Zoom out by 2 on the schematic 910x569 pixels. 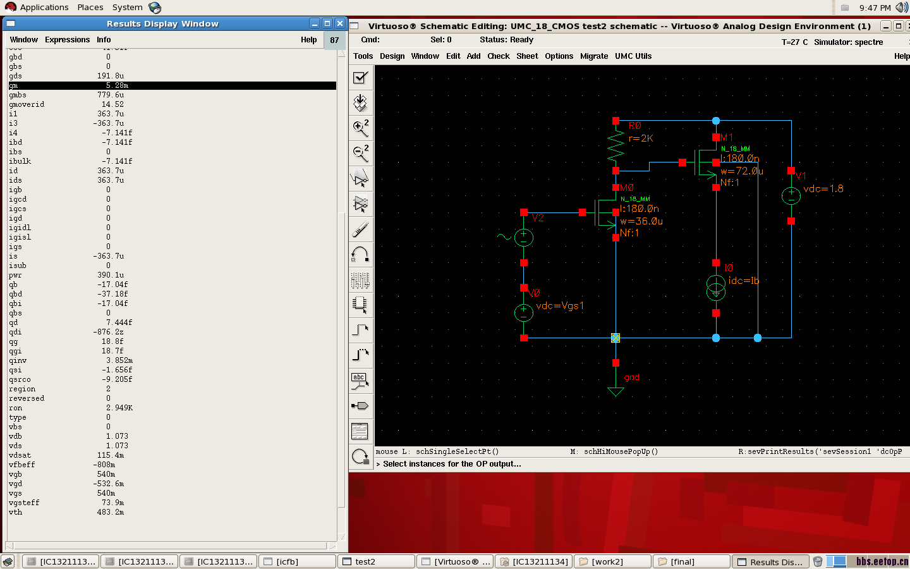click(x=360, y=154)
